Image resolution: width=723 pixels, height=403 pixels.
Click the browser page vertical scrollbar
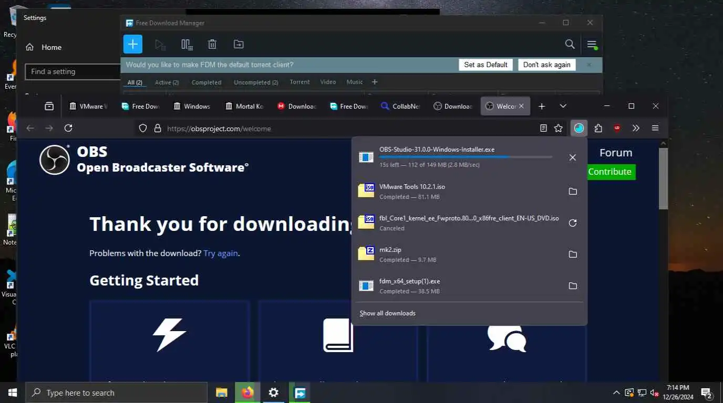664,178
